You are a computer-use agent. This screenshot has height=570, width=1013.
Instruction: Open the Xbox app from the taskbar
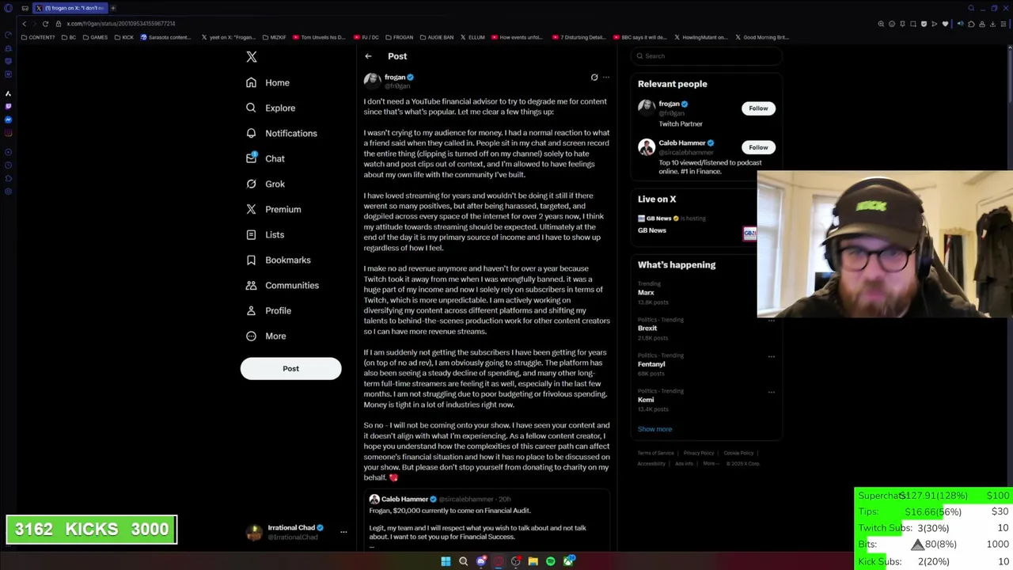pyautogui.click(x=568, y=561)
